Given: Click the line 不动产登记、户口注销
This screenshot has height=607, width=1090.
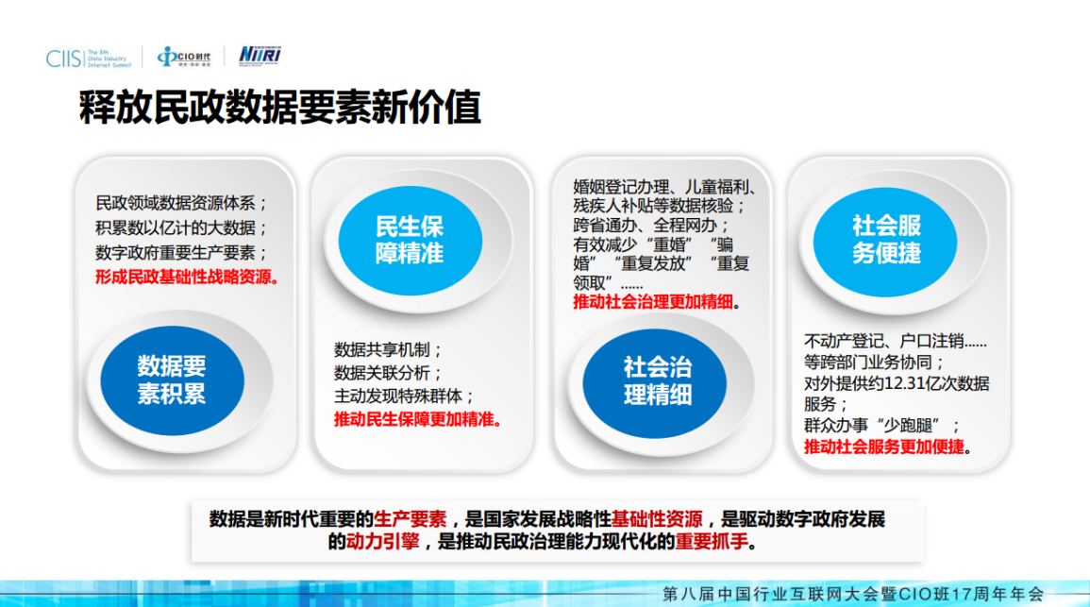Looking at the screenshot, I should pos(895,340).
